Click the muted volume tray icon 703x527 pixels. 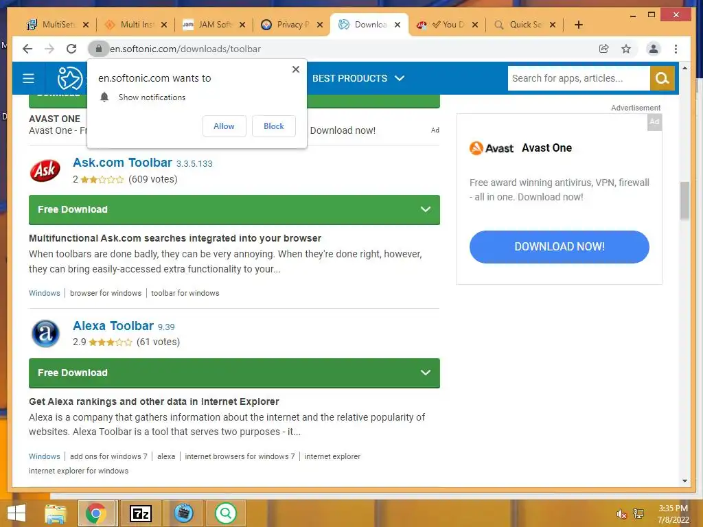[x=621, y=514]
